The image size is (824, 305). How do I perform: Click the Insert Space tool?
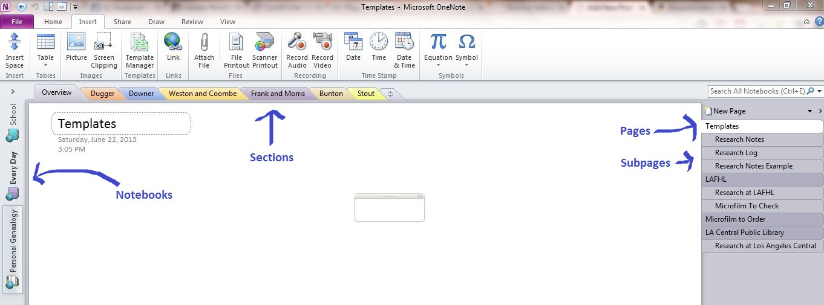pyautogui.click(x=15, y=51)
